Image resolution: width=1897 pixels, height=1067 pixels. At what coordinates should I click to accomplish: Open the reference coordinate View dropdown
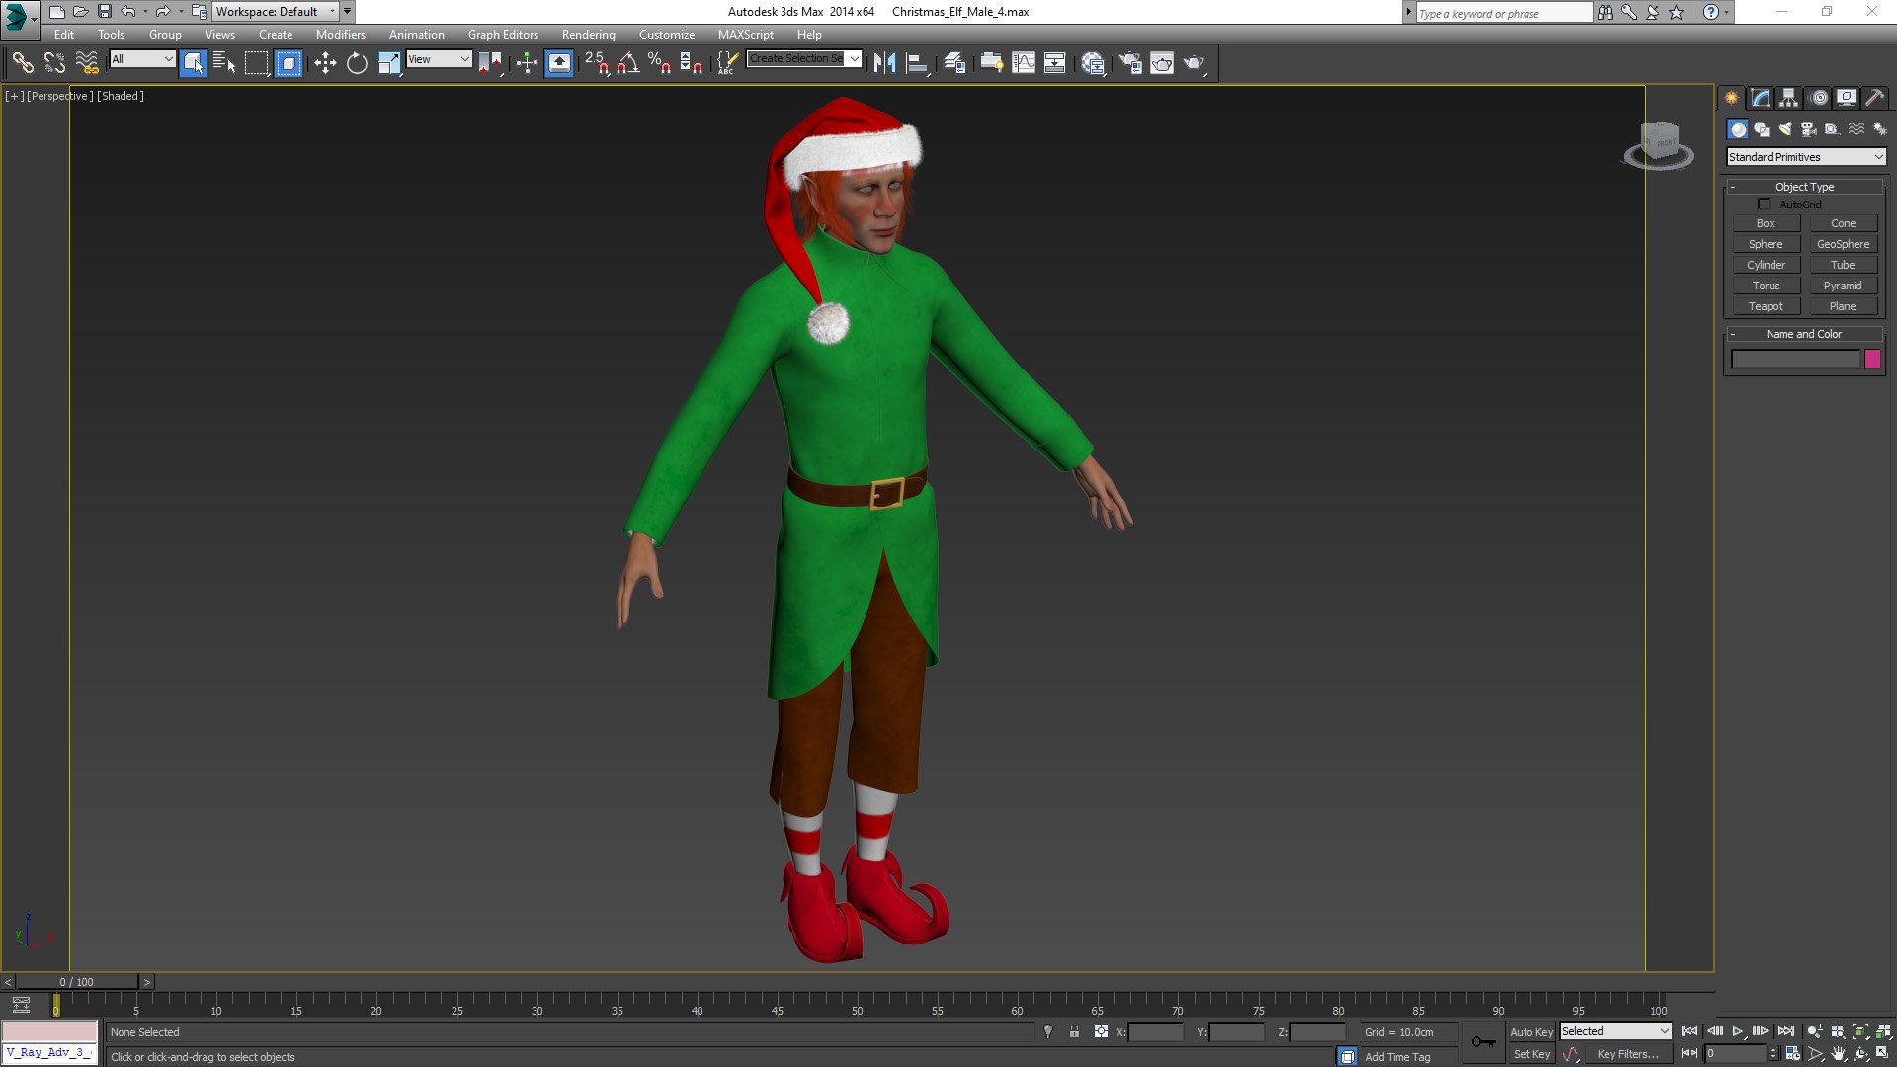(440, 59)
